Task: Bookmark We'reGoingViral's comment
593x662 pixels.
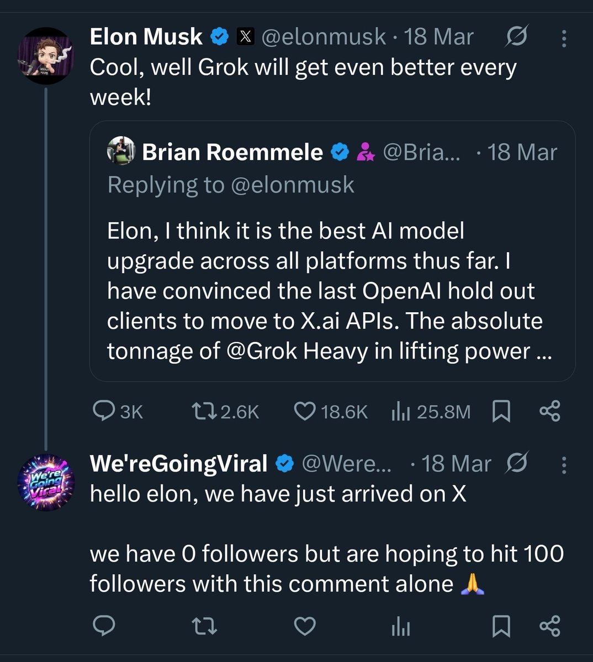Action: click(x=501, y=626)
